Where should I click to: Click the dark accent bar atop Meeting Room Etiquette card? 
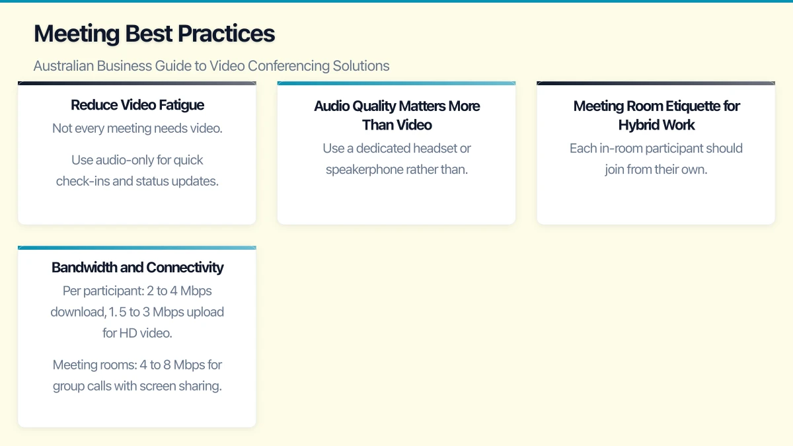(x=656, y=83)
